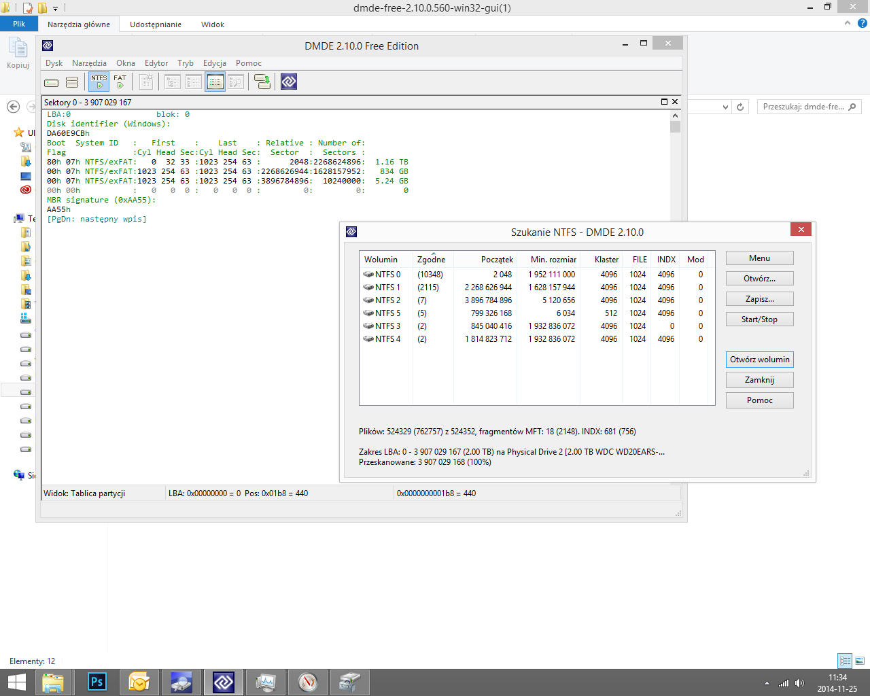
Task: Open the Okna menu
Action: click(x=125, y=63)
